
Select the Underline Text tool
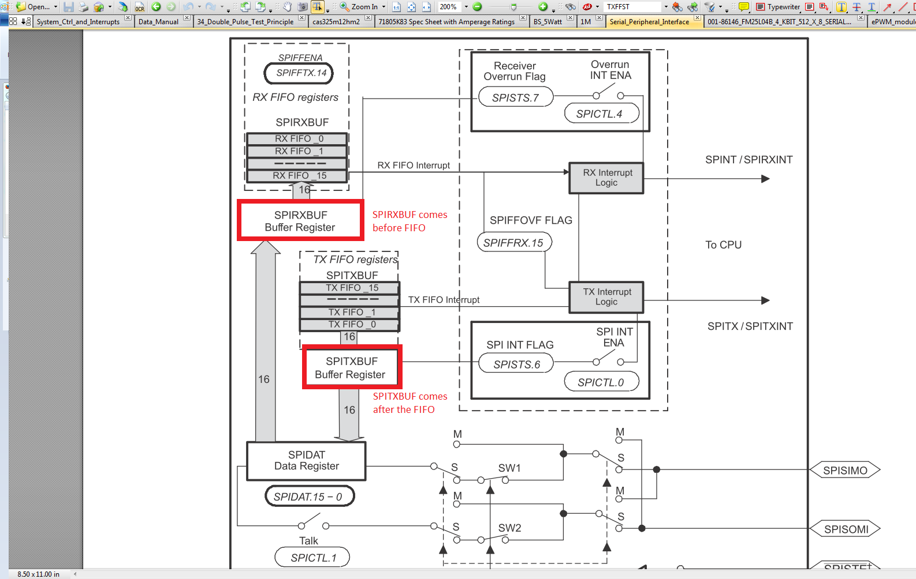[x=872, y=7]
